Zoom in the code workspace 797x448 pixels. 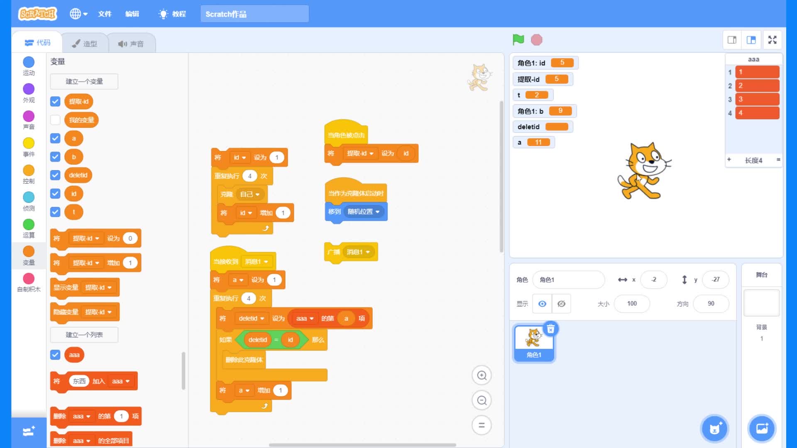pos(482,375)
